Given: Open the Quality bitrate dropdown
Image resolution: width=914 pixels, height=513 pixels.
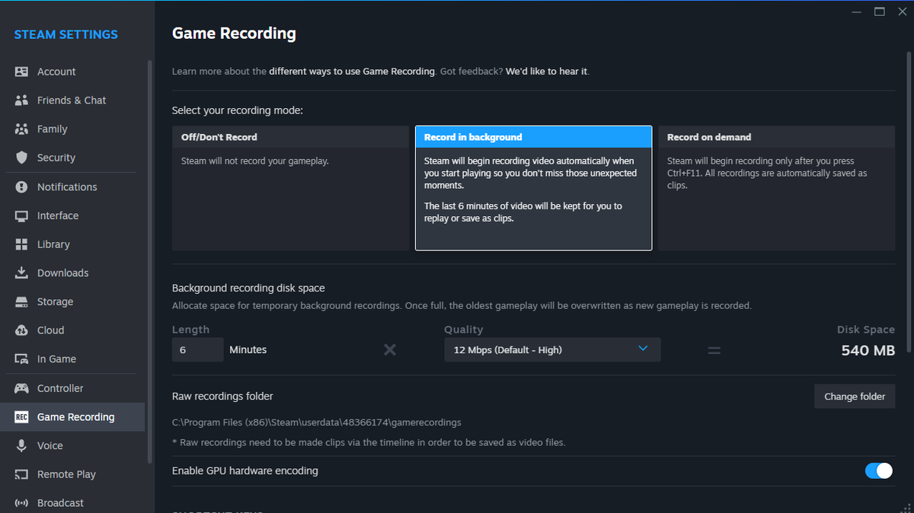Looking at the screenshot, I should tap(552, 349).
